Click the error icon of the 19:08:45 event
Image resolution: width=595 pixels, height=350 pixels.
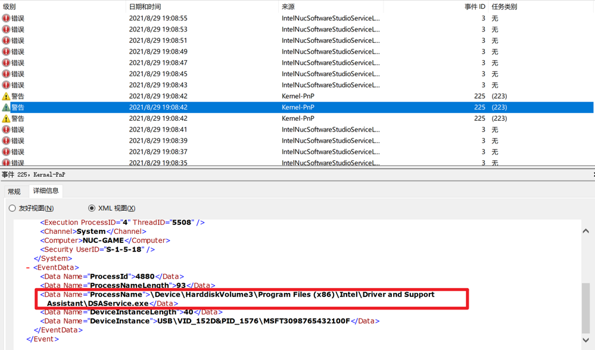click(6, 74)
